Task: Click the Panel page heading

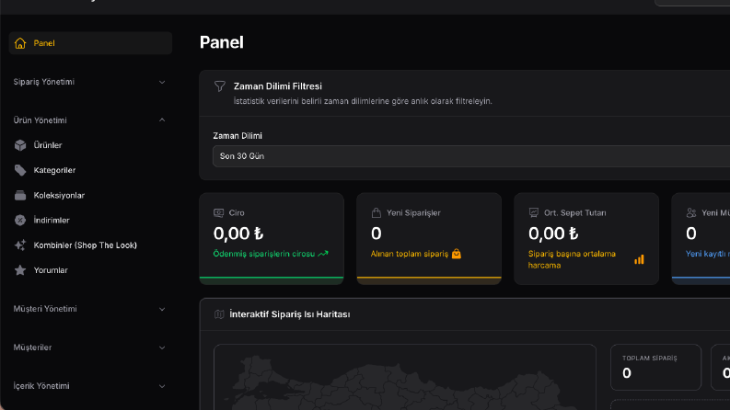Action: click(222, 42)
